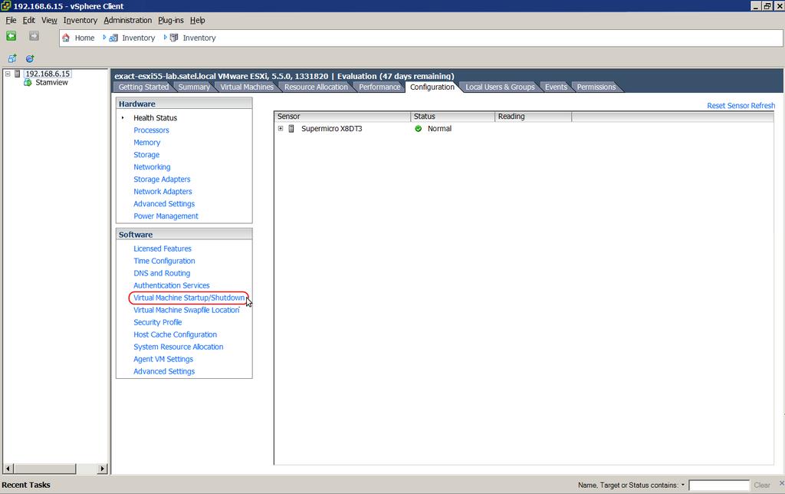Open Software Advanced Settings link
The width and height of the screenshot is (785, 494).
[x=164, y=371]
